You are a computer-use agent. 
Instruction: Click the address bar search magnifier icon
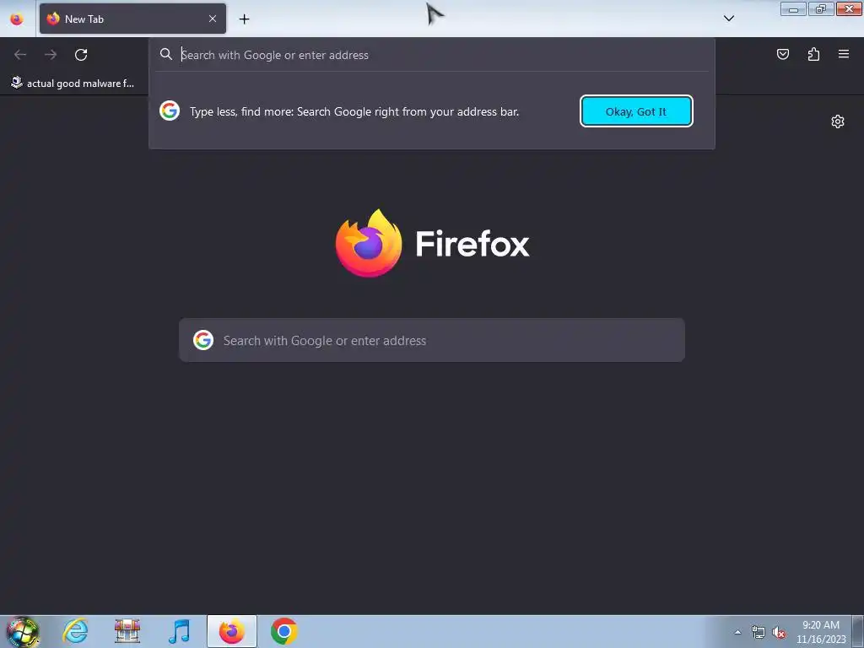(166, 54)
